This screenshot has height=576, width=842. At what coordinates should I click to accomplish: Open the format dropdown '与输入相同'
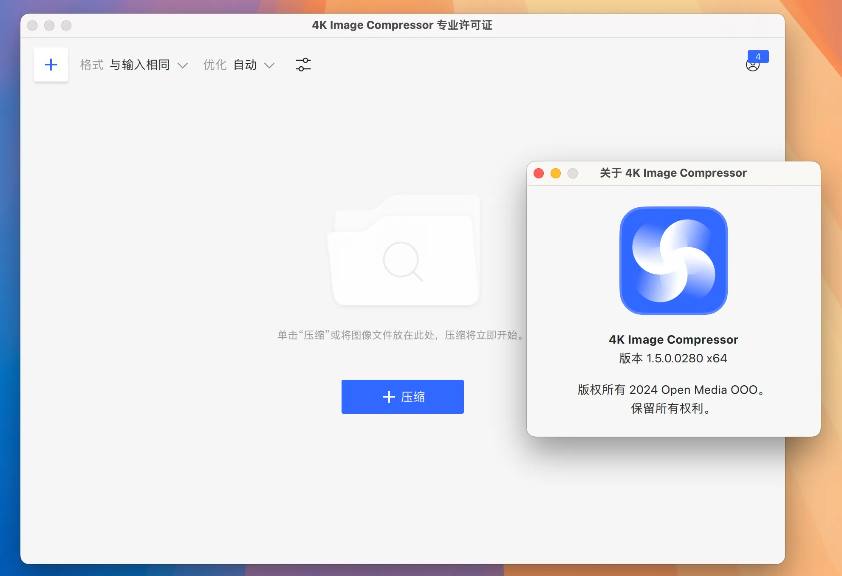149,65
